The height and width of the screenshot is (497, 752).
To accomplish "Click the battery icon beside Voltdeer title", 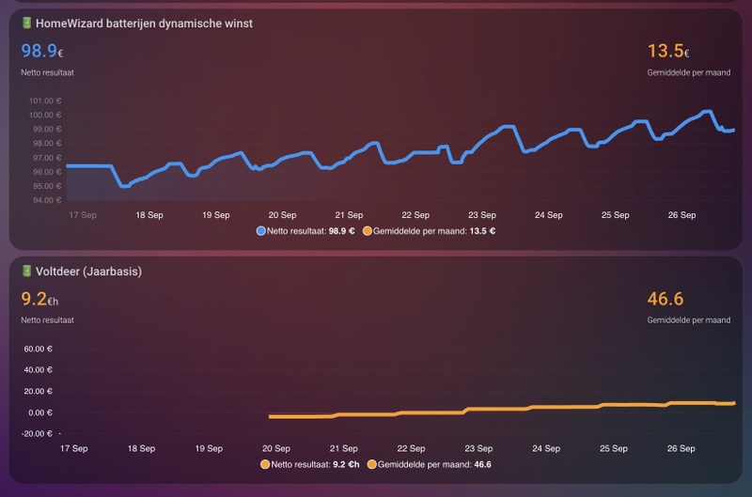I will pos(27,271).
